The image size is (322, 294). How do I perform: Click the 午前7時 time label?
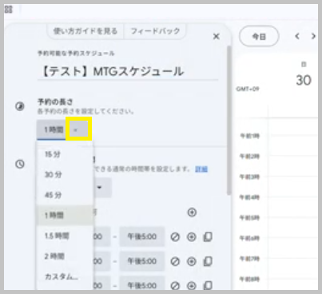click(x=249, y=259)
